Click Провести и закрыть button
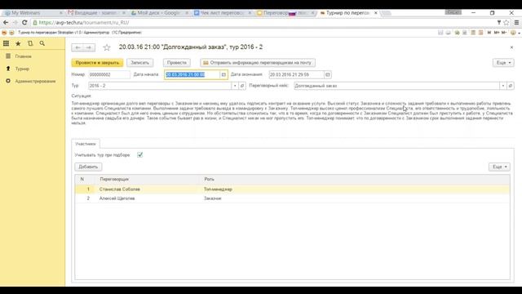The width and height of the screenshot is (522, 294). coord(97,63)
